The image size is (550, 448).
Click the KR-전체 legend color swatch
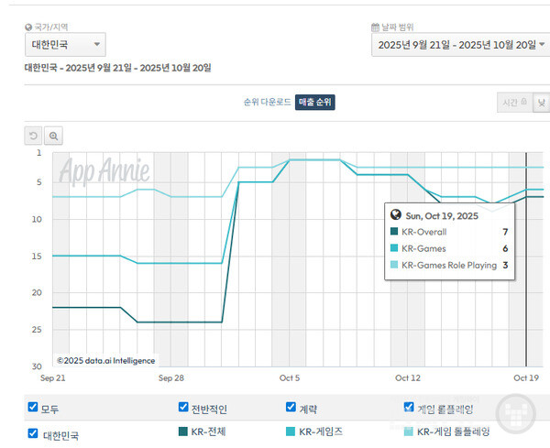click(183, 431)
